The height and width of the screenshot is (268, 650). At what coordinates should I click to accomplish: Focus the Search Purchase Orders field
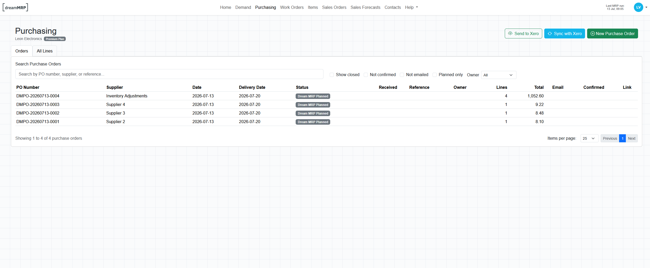(x=169, y=74)
